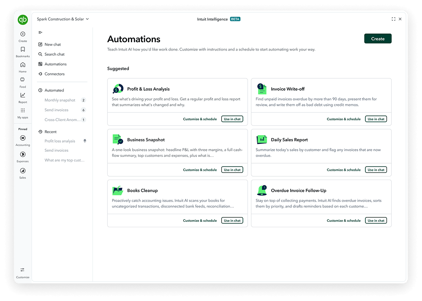Click the Recent section header
422x301 pixels.
click(x=48, y=132)
